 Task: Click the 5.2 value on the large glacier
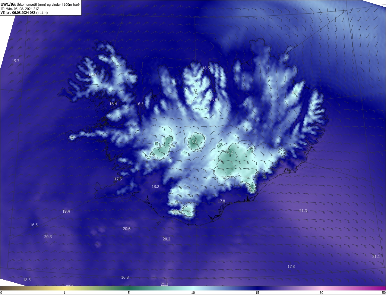[230, 153]
